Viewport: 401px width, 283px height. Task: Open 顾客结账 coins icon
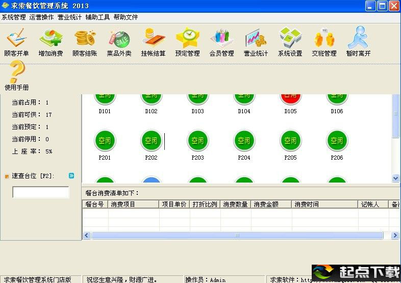[85, 42]
